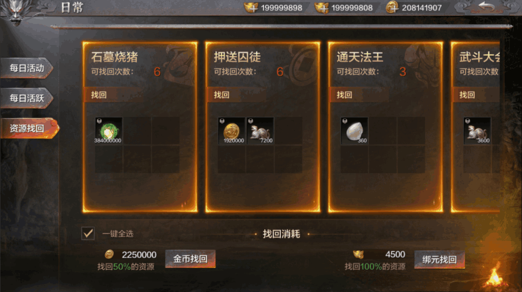The width and height of the screenshot is (522, 292).
Task: Switch to 每日活跃 tab
Action: (27, 98)
